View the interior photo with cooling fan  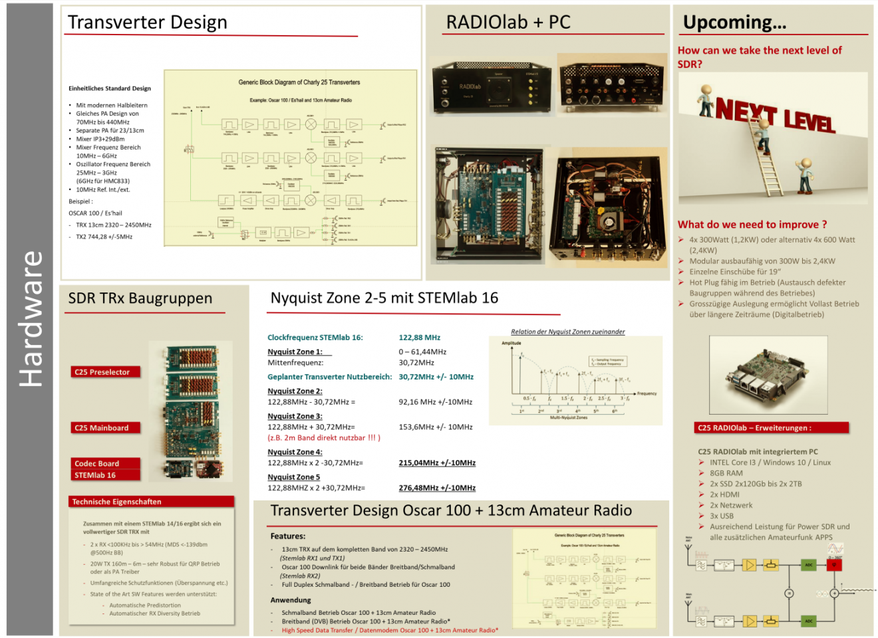point(609,207)
